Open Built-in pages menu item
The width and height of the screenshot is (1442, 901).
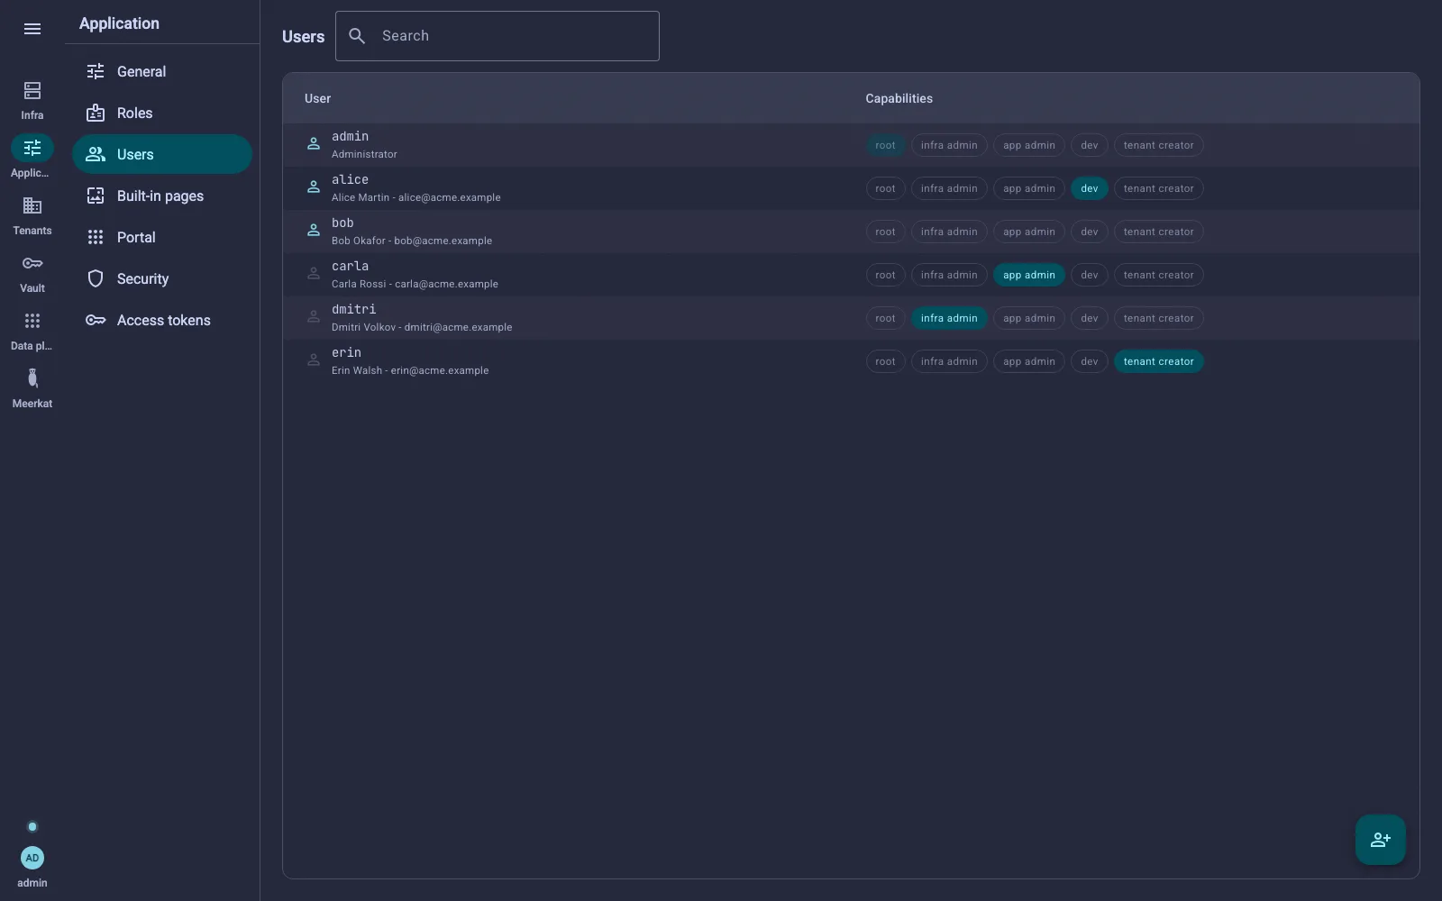coord(162,196)
